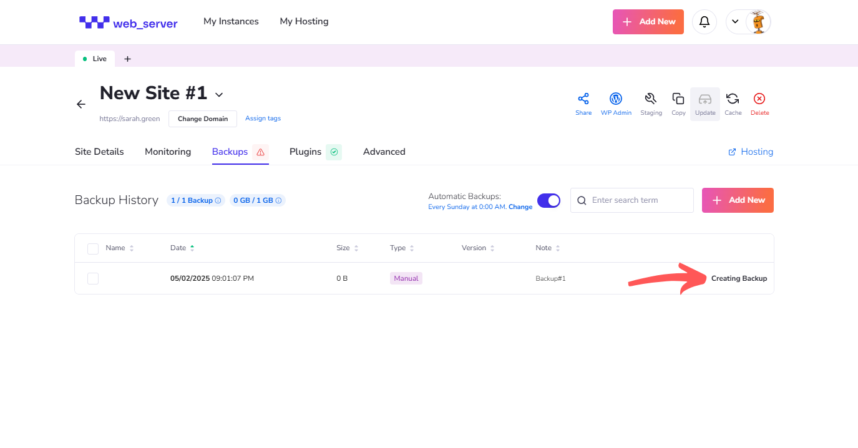Click the Assign tags link

pyautogui.click(x=263, y=118)
